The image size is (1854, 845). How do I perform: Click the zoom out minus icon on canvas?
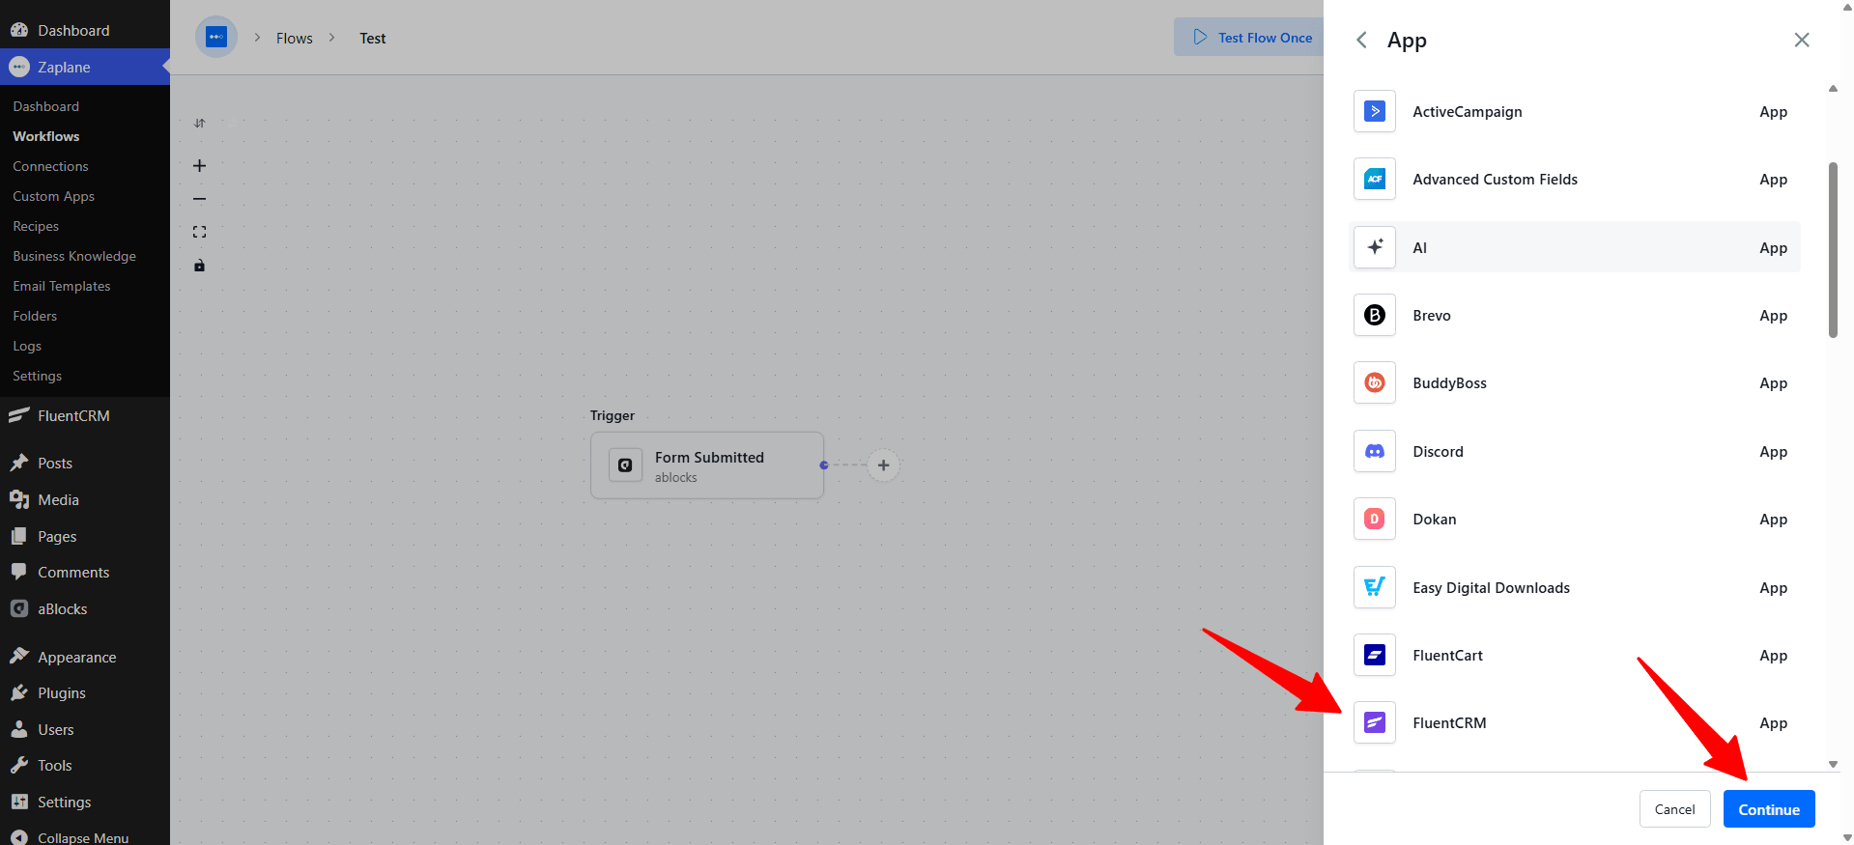pos(199,199)
